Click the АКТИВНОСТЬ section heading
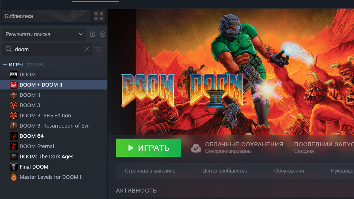The height and width of the screenshot is (199, 354). tap(136, 191)
